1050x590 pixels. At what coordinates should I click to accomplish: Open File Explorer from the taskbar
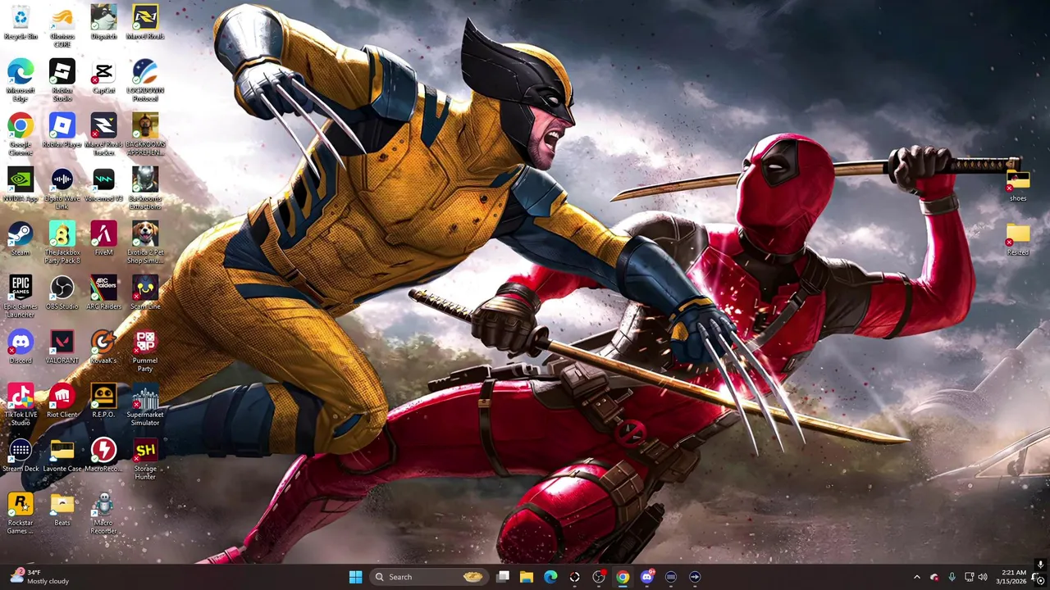(x=527, y=577)
